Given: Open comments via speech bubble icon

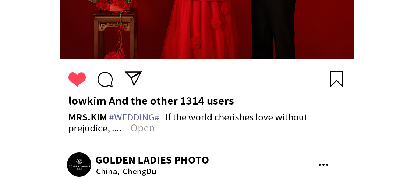Looking at the screenshot, I should point(105,79).
